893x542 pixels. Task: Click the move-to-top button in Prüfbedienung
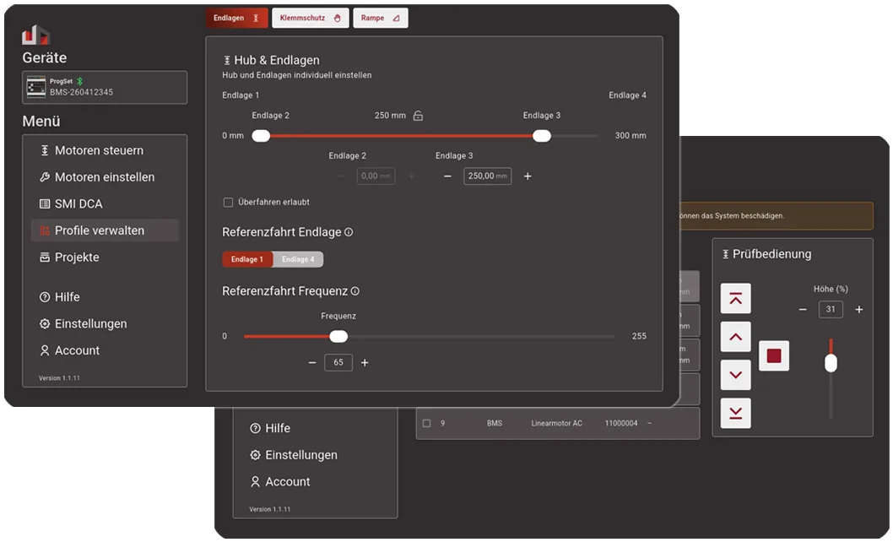[x=736, y=299]
